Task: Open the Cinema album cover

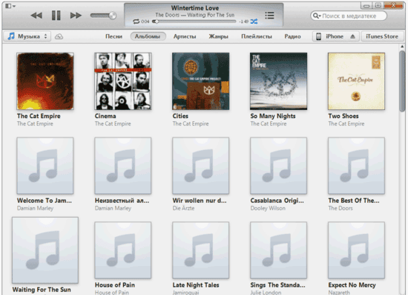Action: point(123,81)
